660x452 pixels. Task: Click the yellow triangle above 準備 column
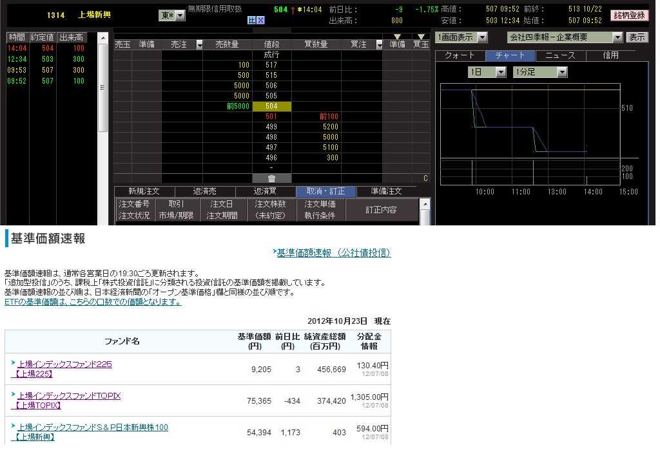tap(397, 37)
